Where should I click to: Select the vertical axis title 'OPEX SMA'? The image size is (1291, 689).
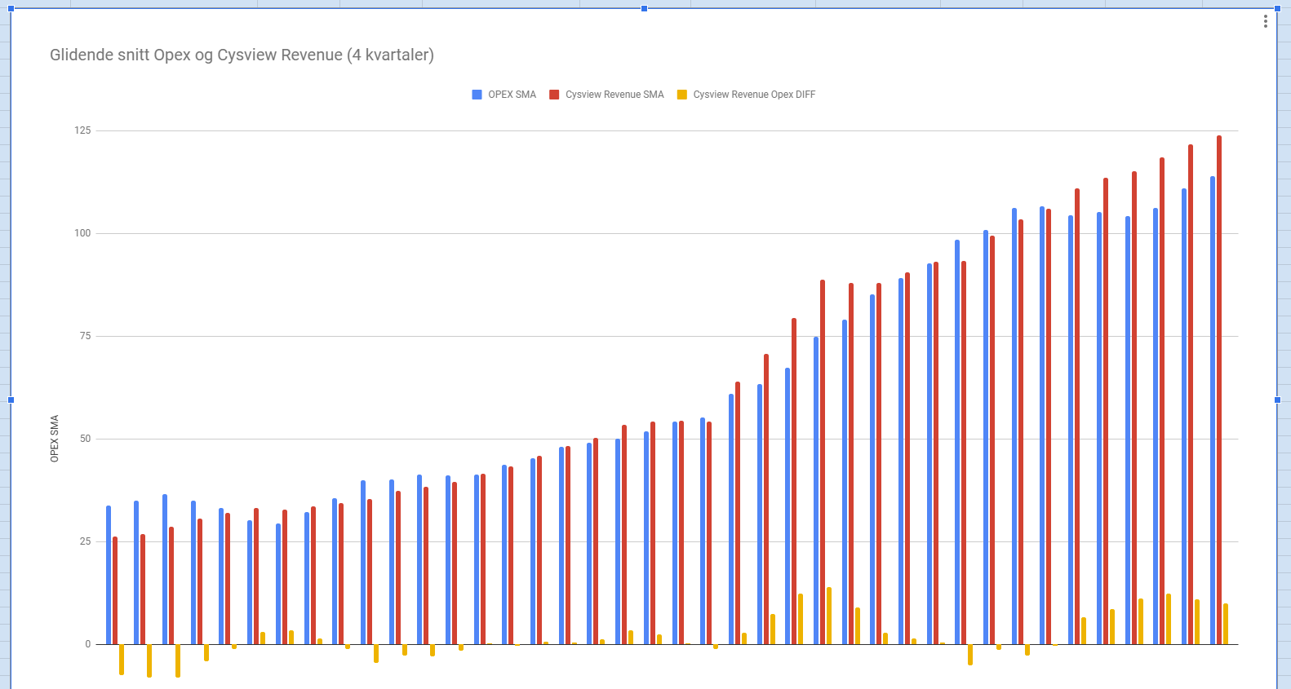coord(55,439)
